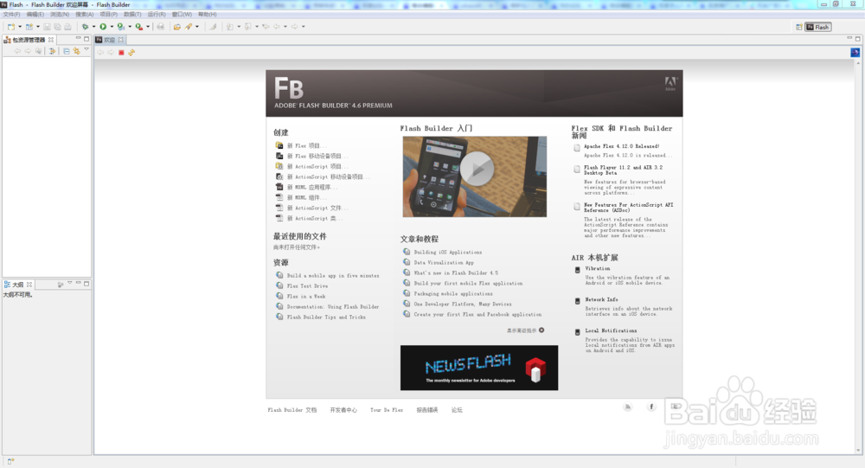Viewport: 865px width, 468px height.
Task: Open the 运行(R) menu
Action: click(157, 15)
